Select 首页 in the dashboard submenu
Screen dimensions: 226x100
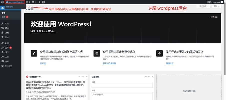(3, 13)
